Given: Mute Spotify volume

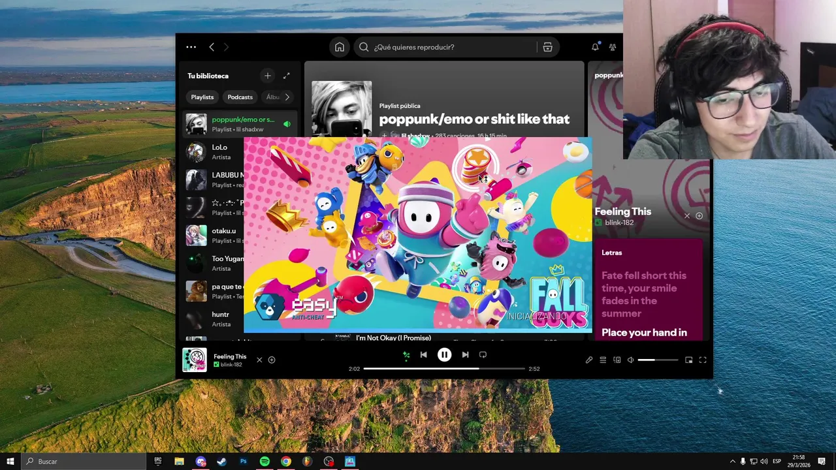Looking at the screenshot, I should click(x=630, y=360).
